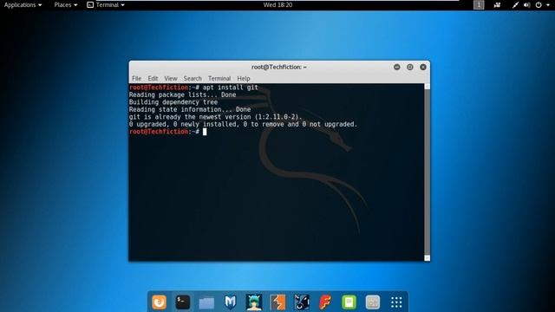Minimize the terminal window

coord(397,67)
